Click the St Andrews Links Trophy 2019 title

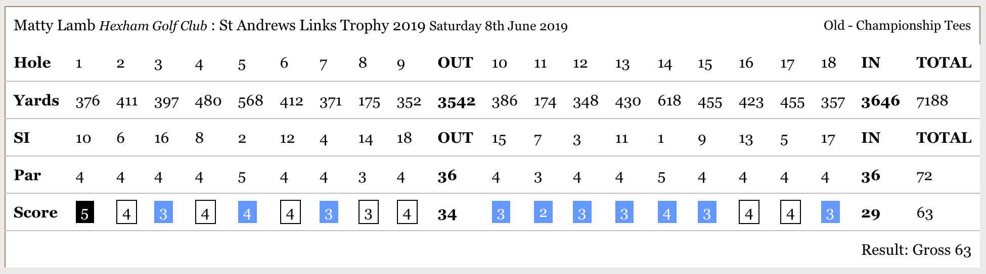pos(322,25)
